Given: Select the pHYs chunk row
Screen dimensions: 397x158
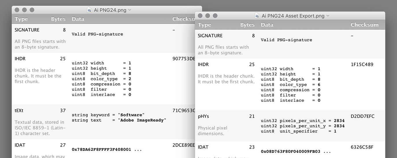Looking at the screenshot, I should coord(290,126).
